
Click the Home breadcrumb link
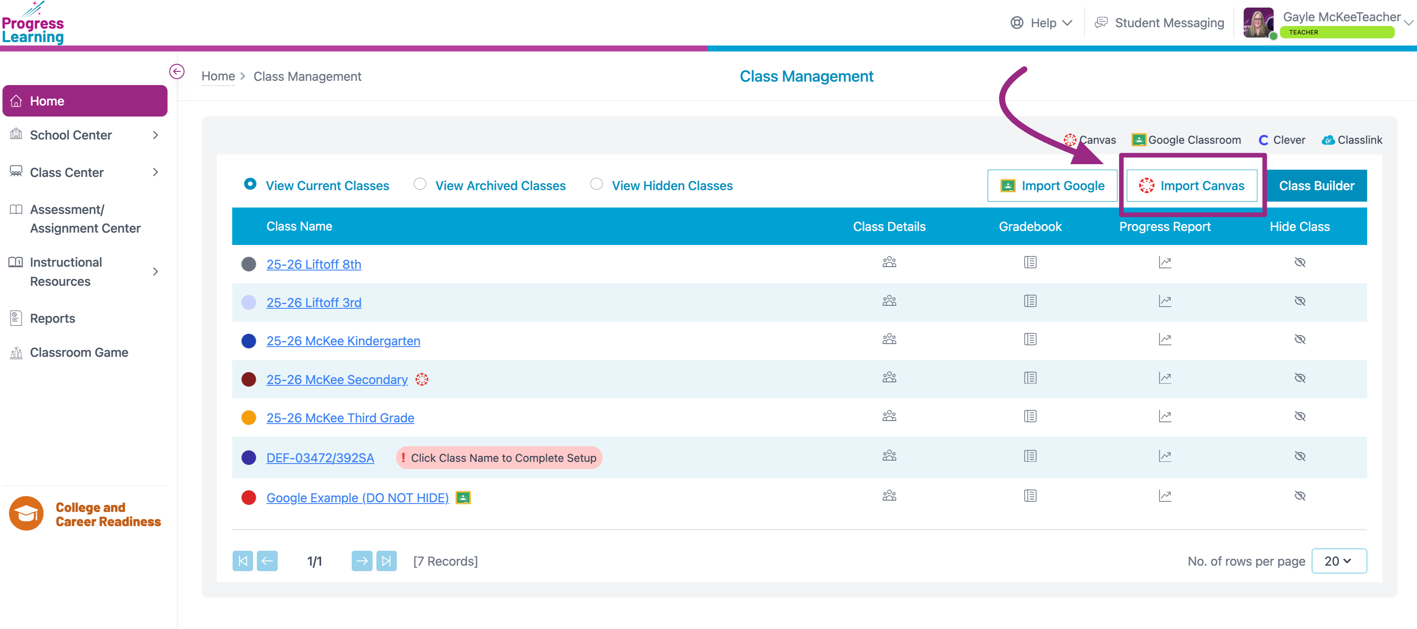click(218, 77)
